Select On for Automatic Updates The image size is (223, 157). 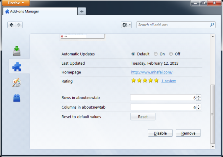click(x=155, y=54)
